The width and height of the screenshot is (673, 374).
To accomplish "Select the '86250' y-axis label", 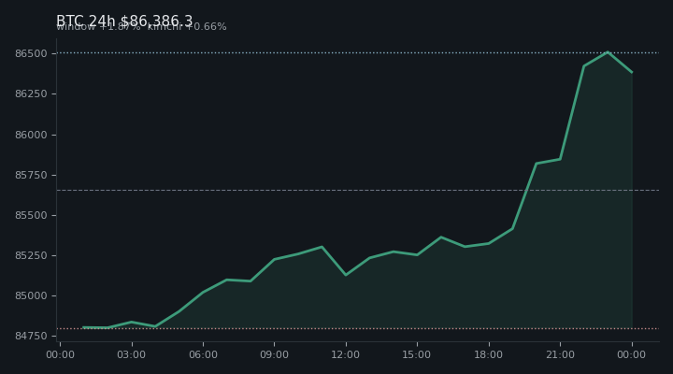I will click(31, 94).
